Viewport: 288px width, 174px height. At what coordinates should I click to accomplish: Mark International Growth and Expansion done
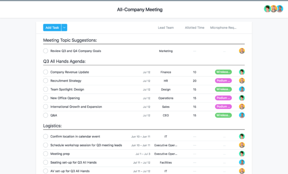click(x=46, y=107)
